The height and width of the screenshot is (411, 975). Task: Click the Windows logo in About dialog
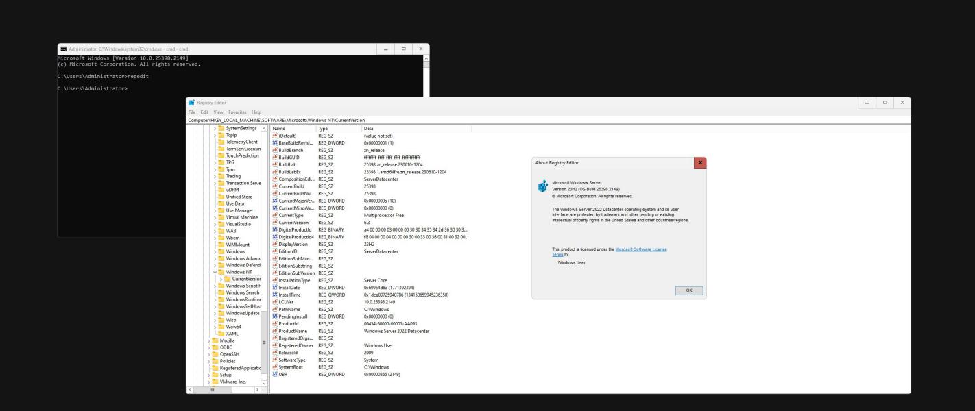(x=543, y=187)
